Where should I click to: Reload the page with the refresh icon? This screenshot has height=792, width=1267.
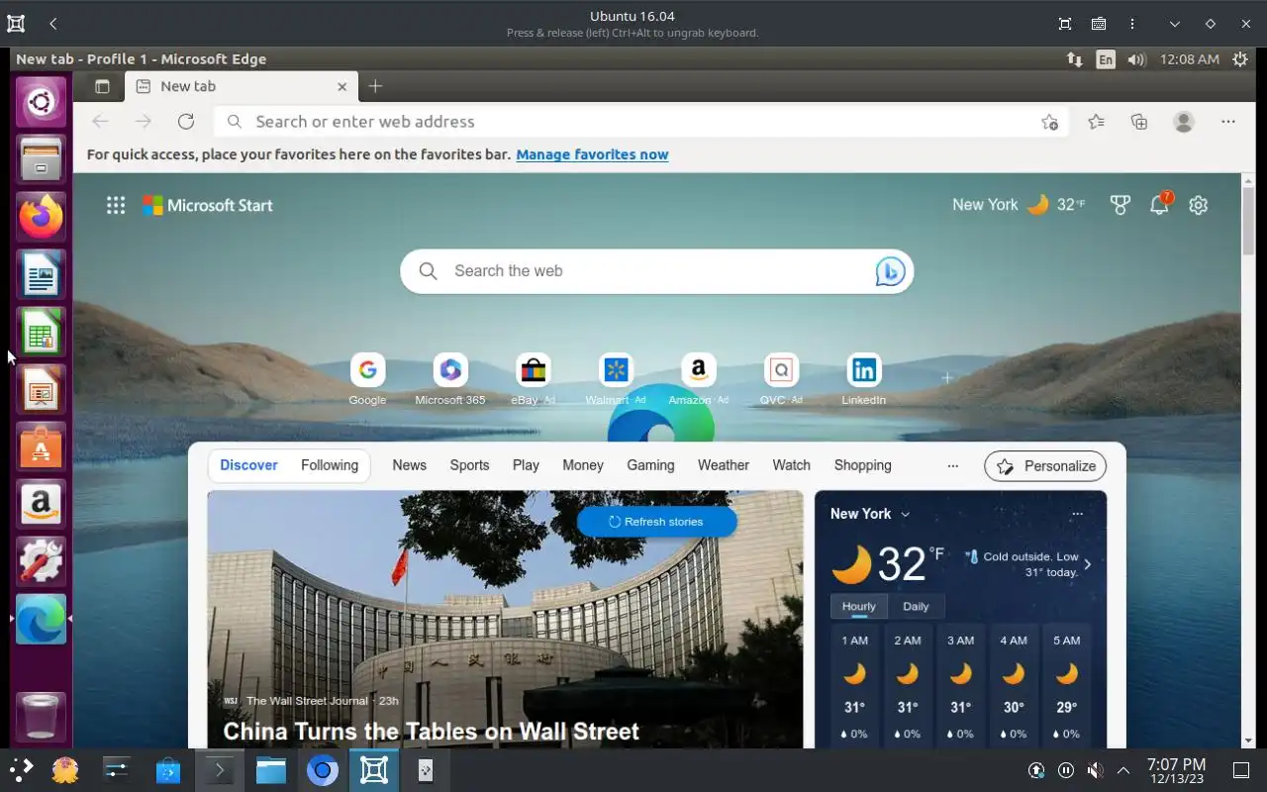[186, 122]
